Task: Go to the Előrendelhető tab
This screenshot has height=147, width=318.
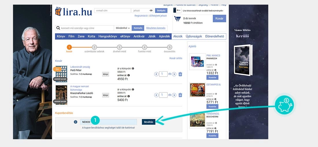Action: 215,36
